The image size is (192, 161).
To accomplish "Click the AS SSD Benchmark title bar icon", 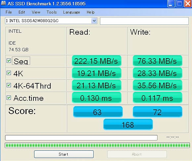I will tap(3, 3).
